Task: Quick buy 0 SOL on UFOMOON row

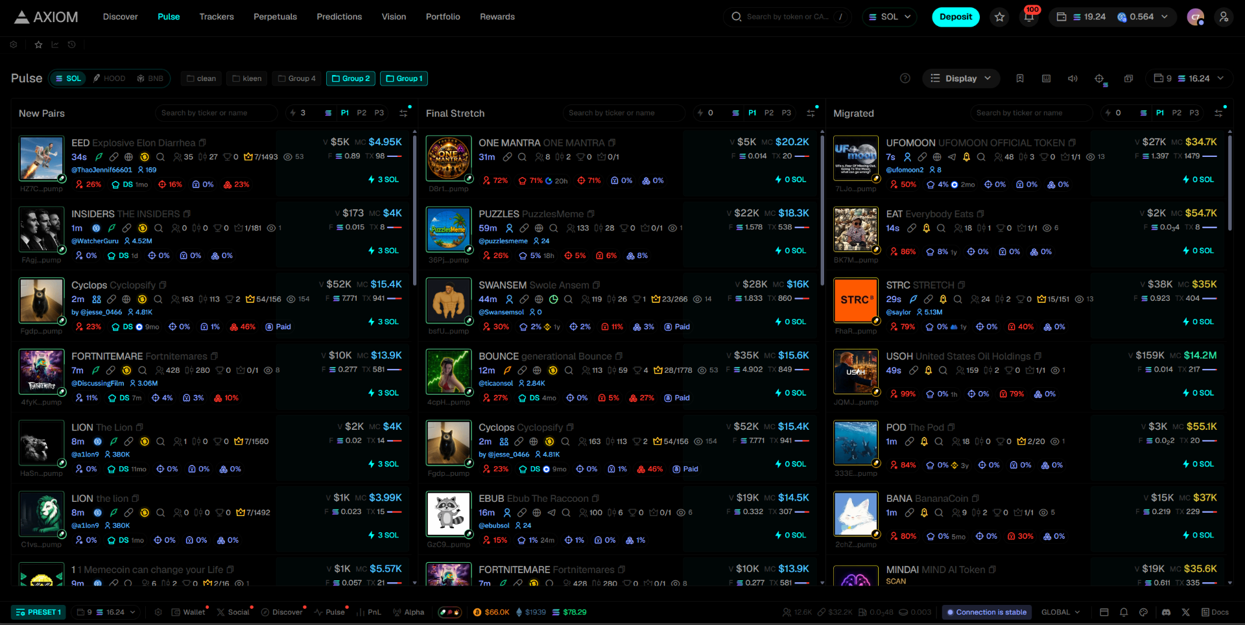Action: [x=1198, y=180]
